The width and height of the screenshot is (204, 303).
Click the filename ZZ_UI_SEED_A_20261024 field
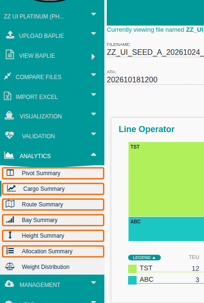click(x=155, y=53)
